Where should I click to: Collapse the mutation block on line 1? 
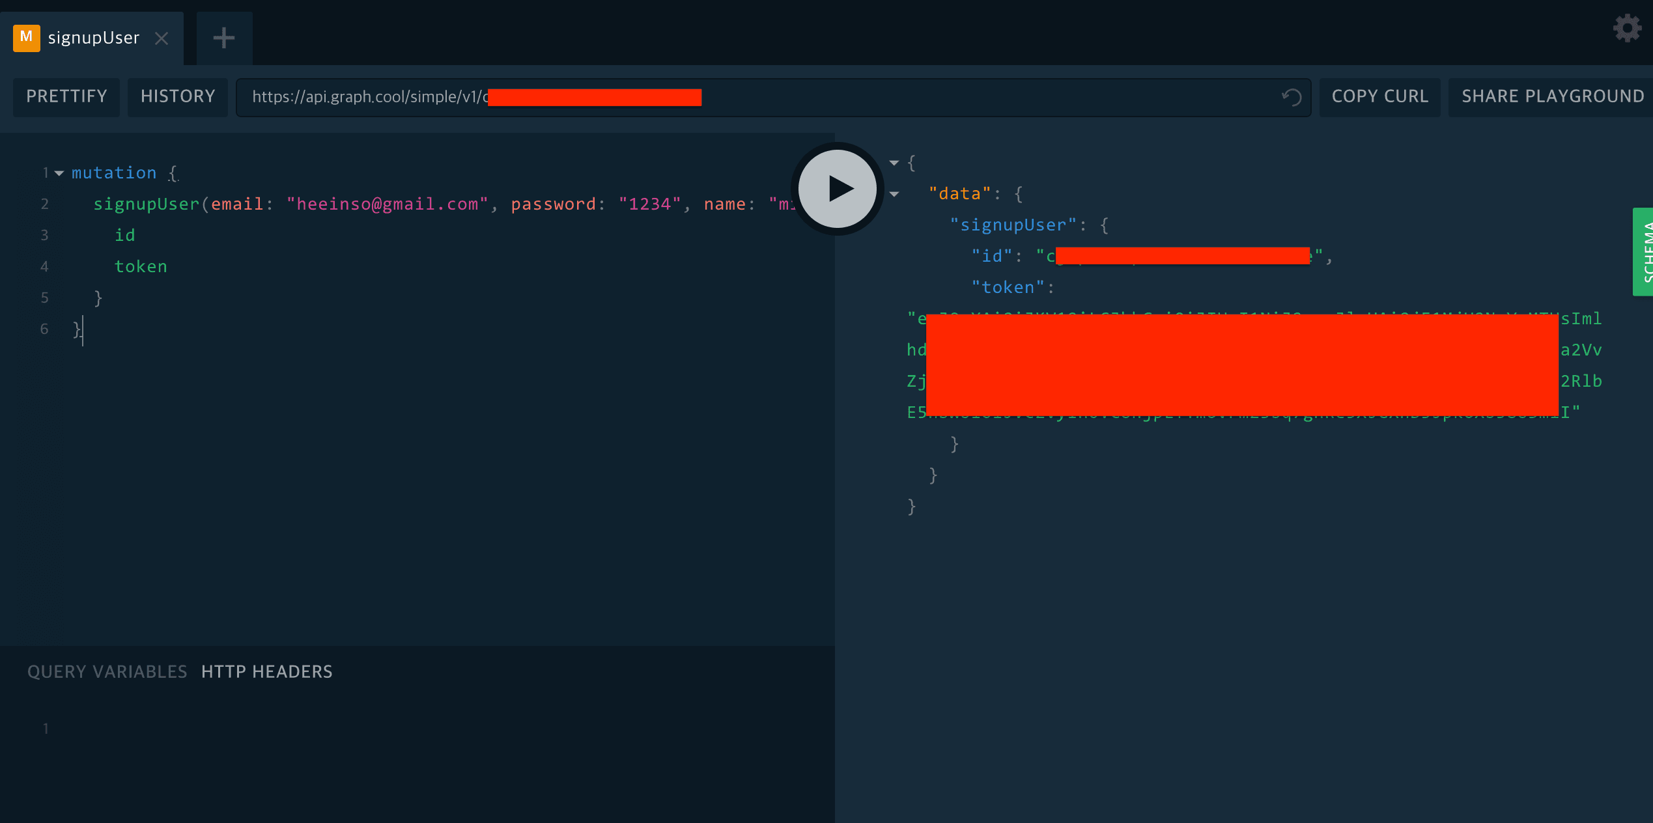coord(59,173)
